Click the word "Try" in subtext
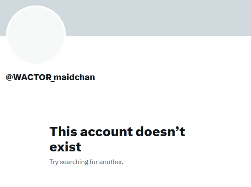 [x=54, y=162]
